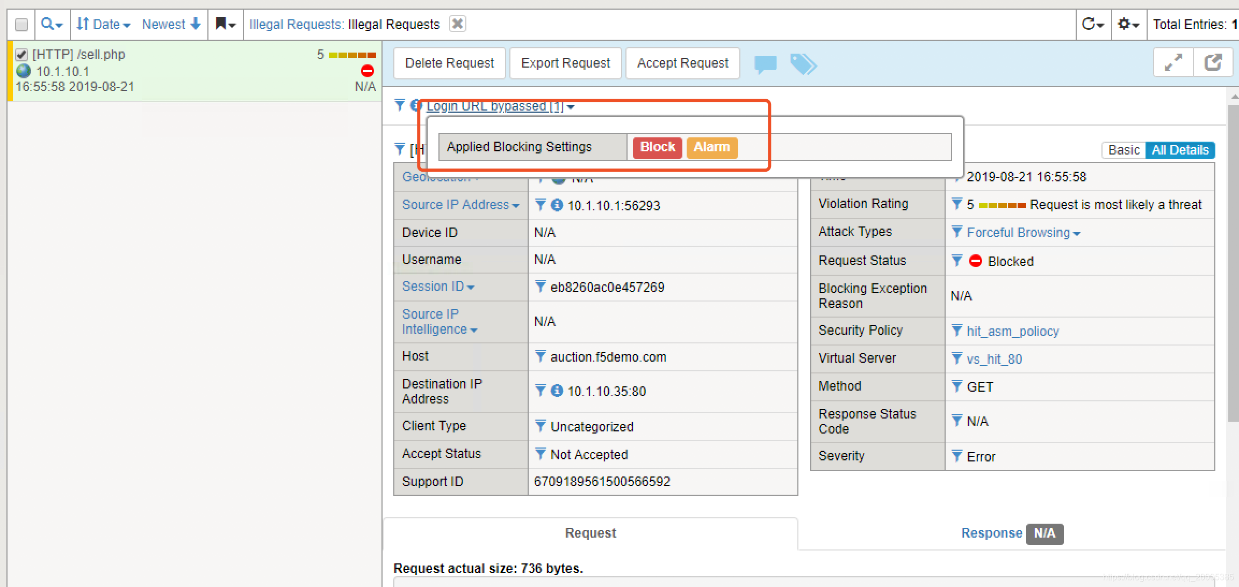Open the hit_asm_poliocy security policy link

[1012, 331]
